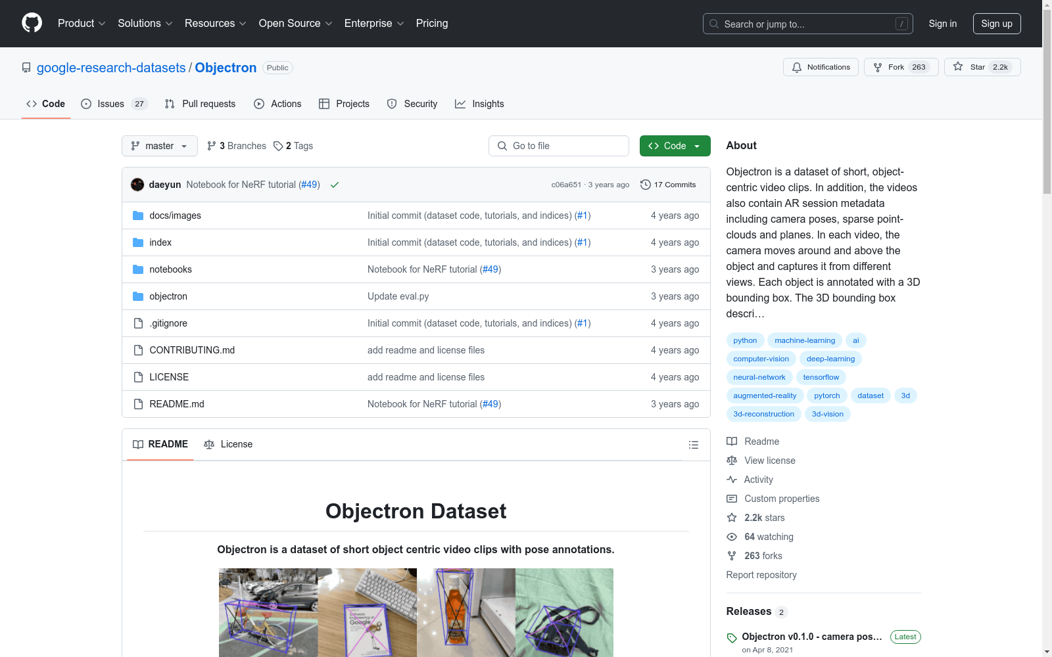Screen dimensions: 1052x657
Task: Click the eye icon beside 64 watching
Action: [732, 537]
